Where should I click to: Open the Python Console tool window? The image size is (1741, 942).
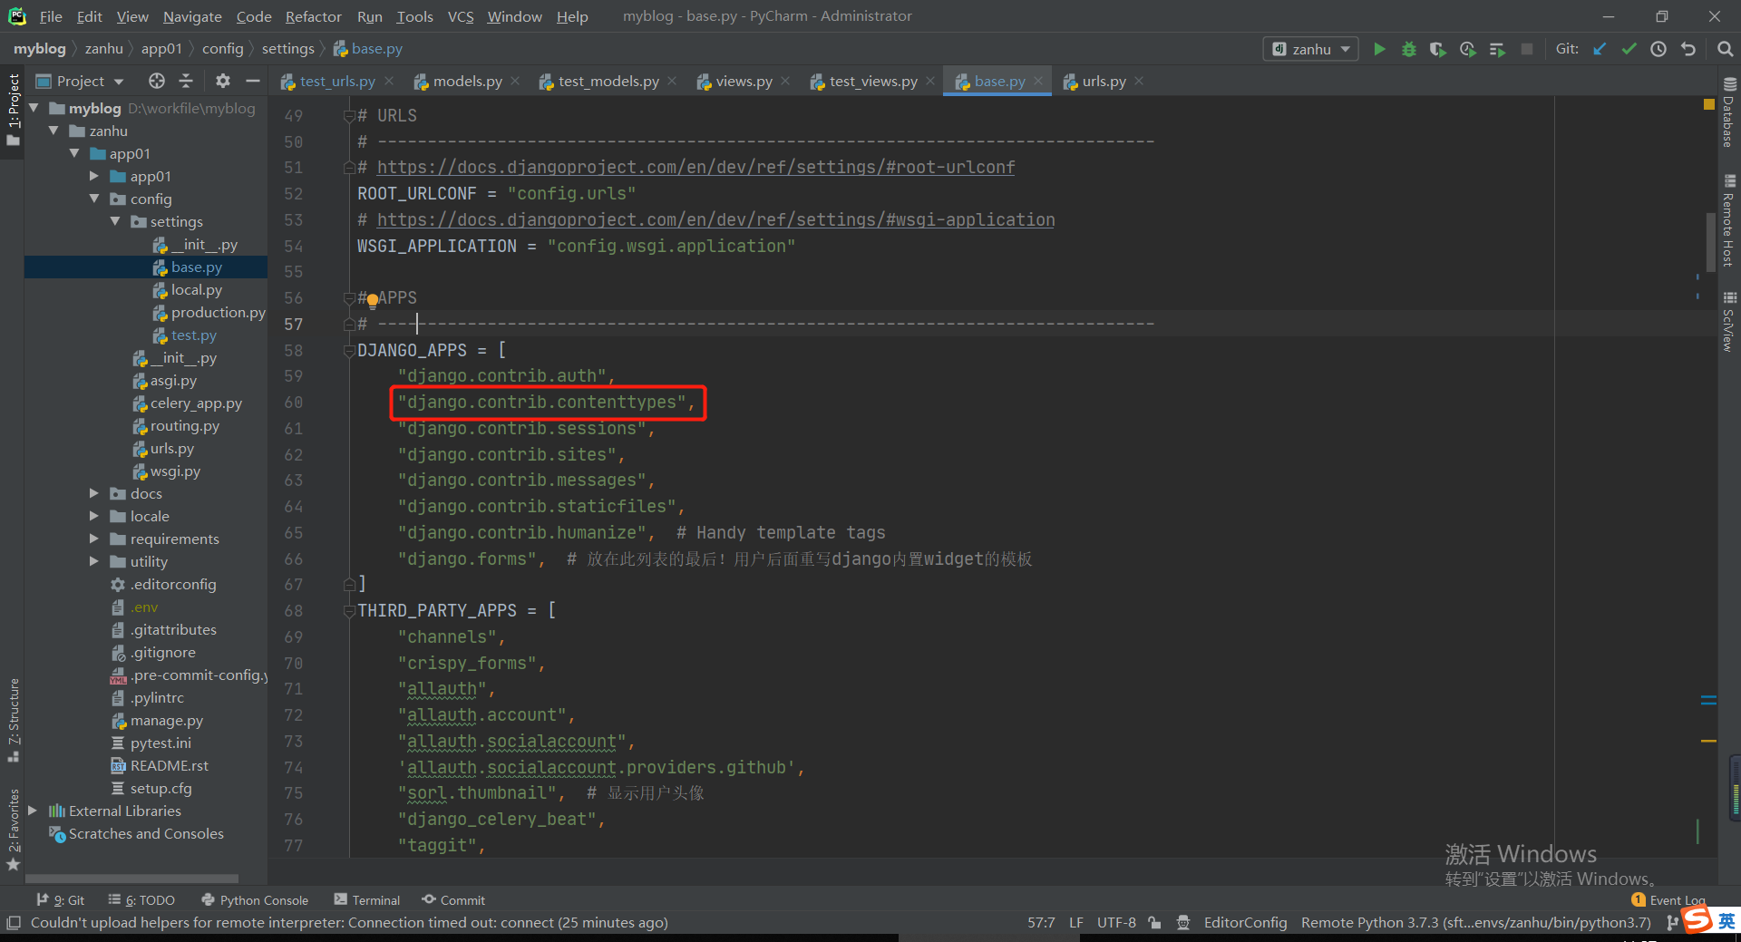255,900
